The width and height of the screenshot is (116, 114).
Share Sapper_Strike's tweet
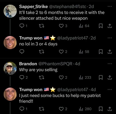110,26
